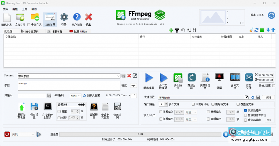Open the 录屏 screen recorder
Image resolution: width=279 pixels, height=146 pixels.
point(219,78)
